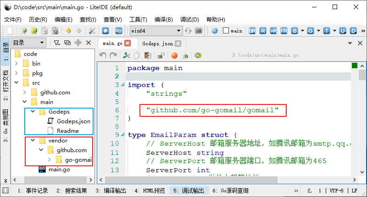Screen dimensions: 367x197
Task: Click the U toolbar icon
Action: (343, 31)
